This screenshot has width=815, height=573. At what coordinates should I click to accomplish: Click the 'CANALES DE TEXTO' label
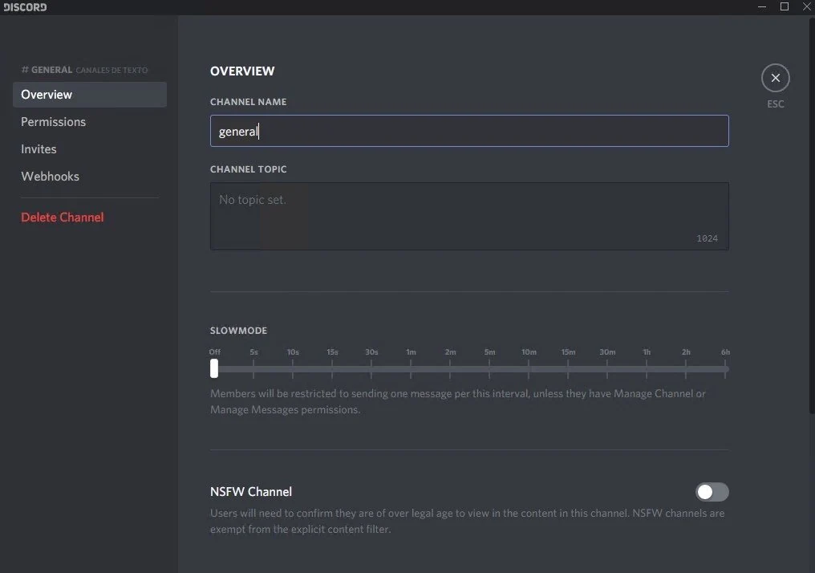pyautogui.click(x=112, y=70)
